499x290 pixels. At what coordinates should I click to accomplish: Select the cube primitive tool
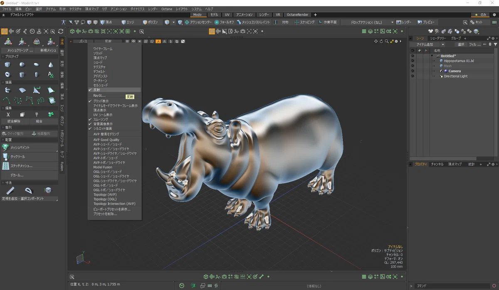coord(7,64)
